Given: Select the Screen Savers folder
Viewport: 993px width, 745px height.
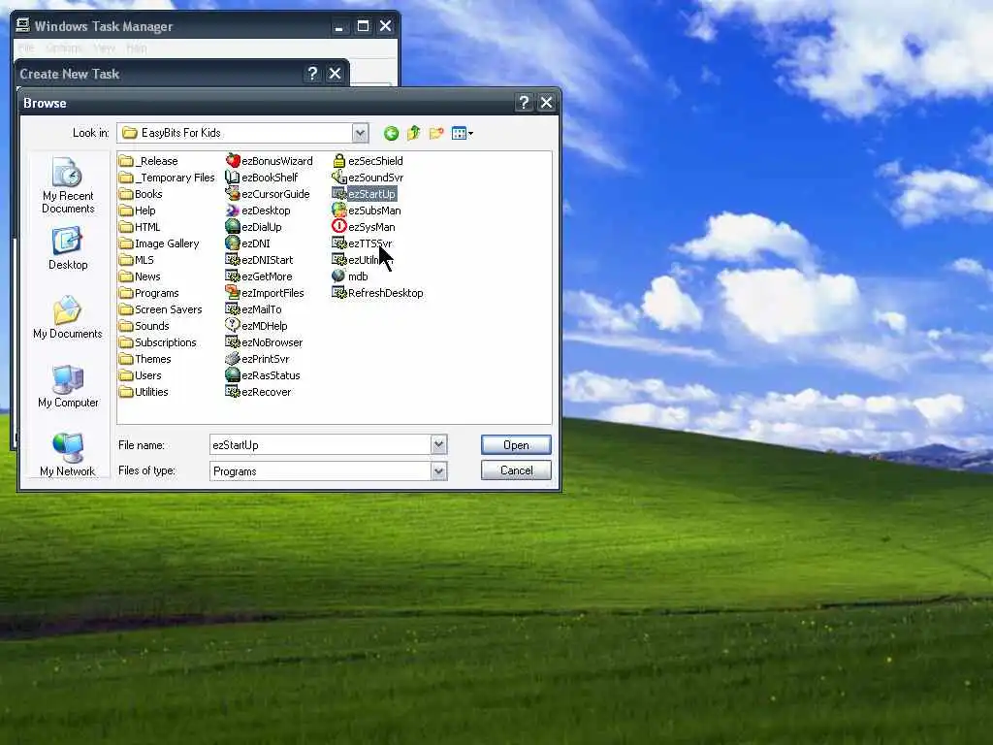Looking at the screenshot, I should point(160,309).
